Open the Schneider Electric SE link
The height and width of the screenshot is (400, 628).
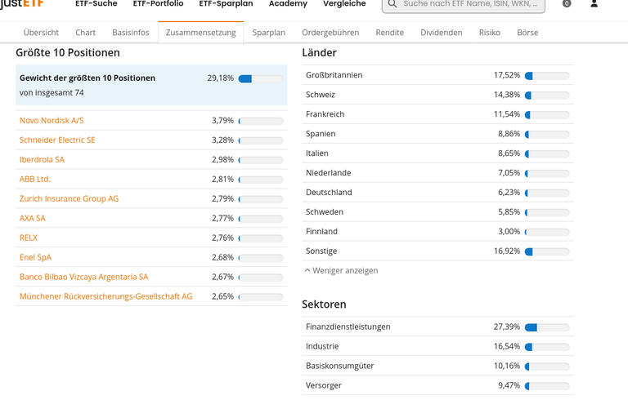[57, 140]
